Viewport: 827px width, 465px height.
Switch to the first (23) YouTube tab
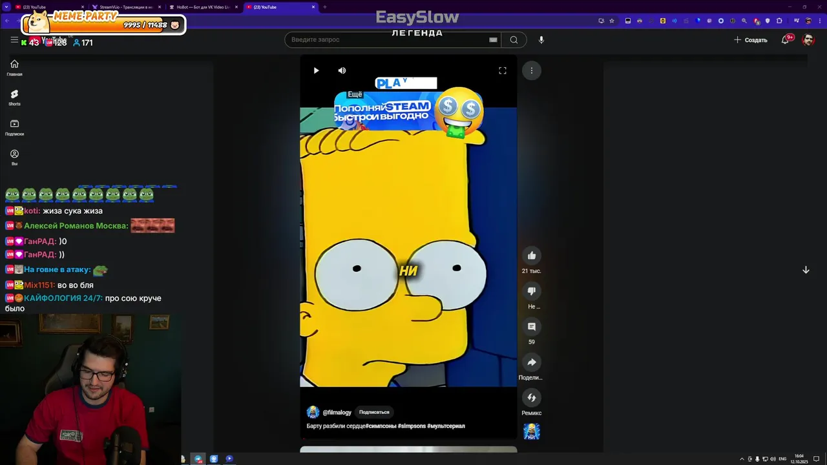tap(48, 7)
